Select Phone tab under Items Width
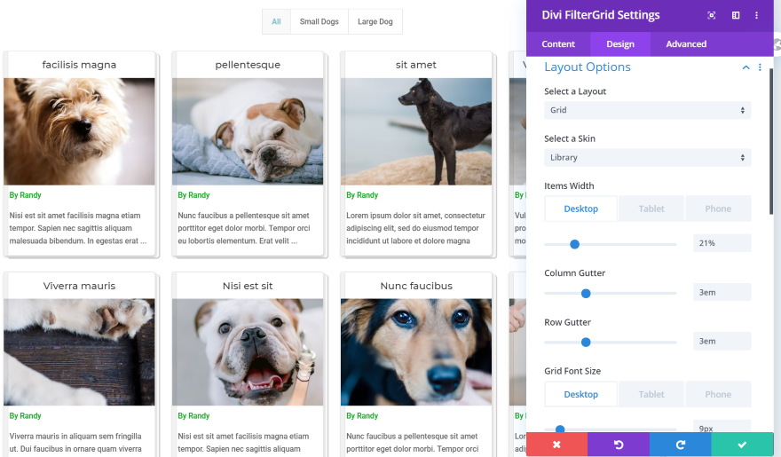 [718, 209]
